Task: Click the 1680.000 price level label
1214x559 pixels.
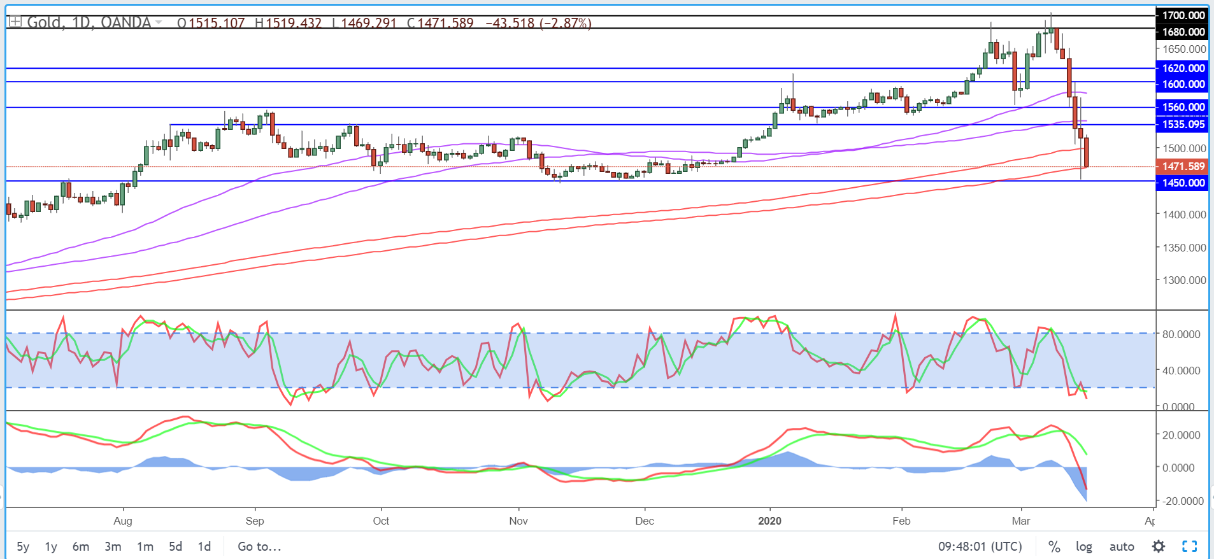Action: [1183, 32]
